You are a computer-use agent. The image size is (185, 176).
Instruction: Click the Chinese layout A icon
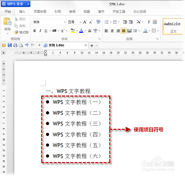pyautogui.click(x=139, y=22)
